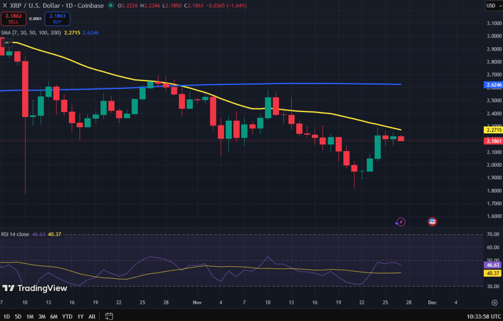The height and width of the screenshot is (321, 503).
Task: Click the Dec label on time axis
Action: (x=432, y=302)
